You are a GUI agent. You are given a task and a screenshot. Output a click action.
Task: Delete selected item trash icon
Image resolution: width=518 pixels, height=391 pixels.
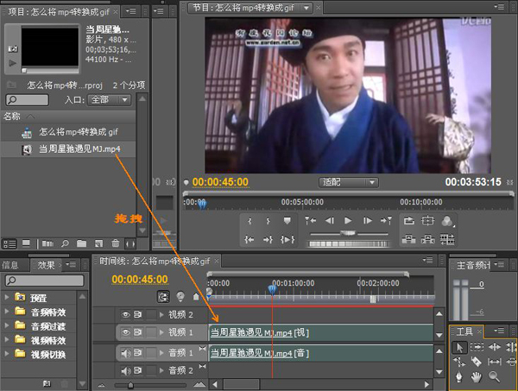tap(116, 243)
